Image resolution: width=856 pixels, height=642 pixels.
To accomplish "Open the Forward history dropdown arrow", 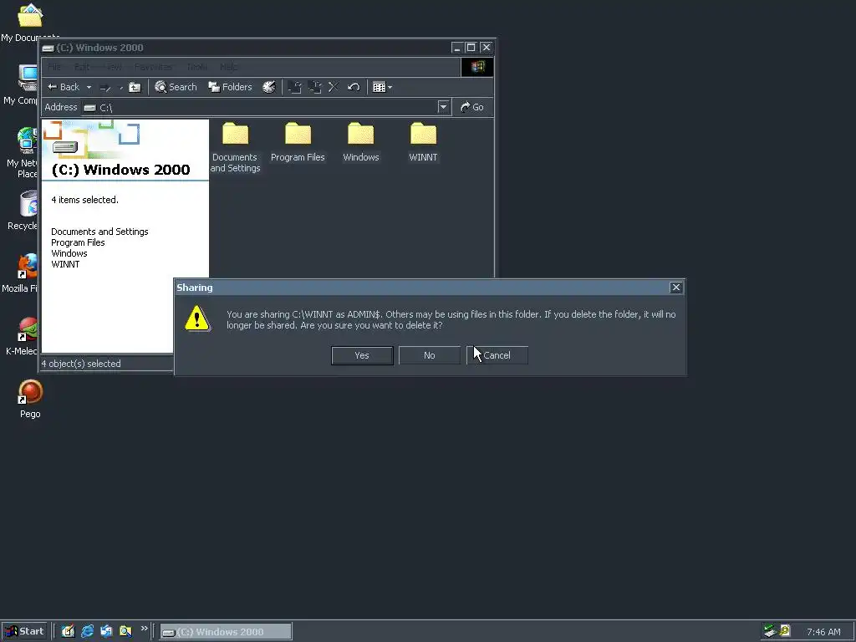I will 120,87.
